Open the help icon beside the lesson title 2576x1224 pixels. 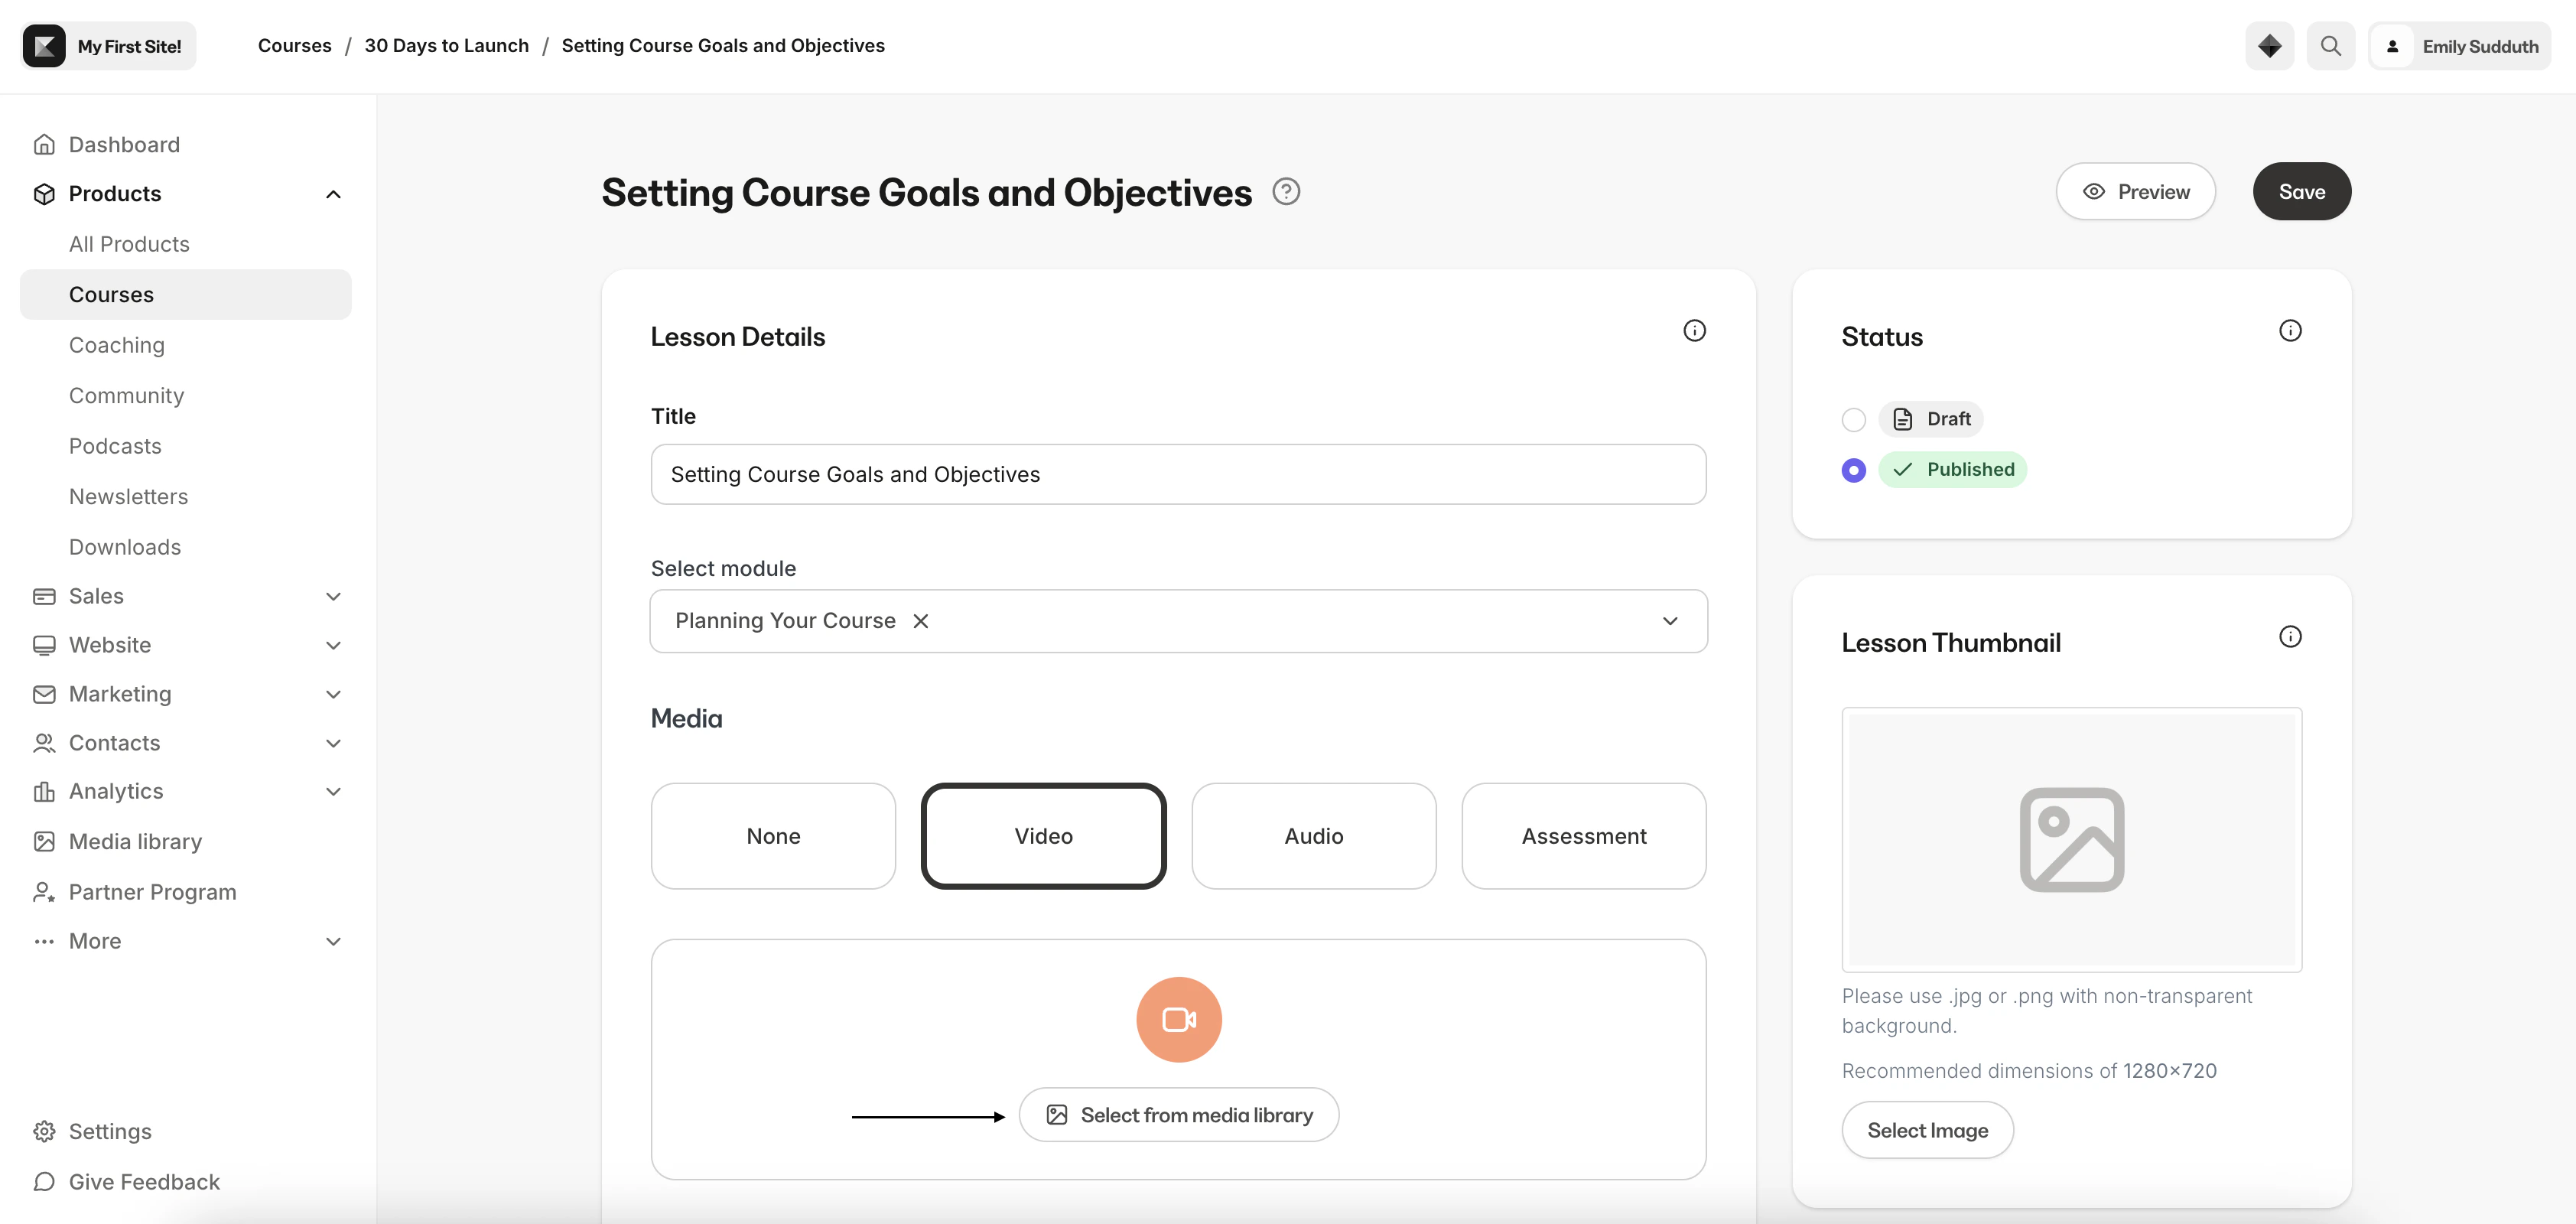tap(1286, 191)
